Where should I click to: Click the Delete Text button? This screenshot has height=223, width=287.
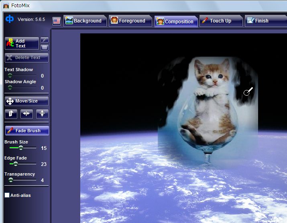[27, 58]
